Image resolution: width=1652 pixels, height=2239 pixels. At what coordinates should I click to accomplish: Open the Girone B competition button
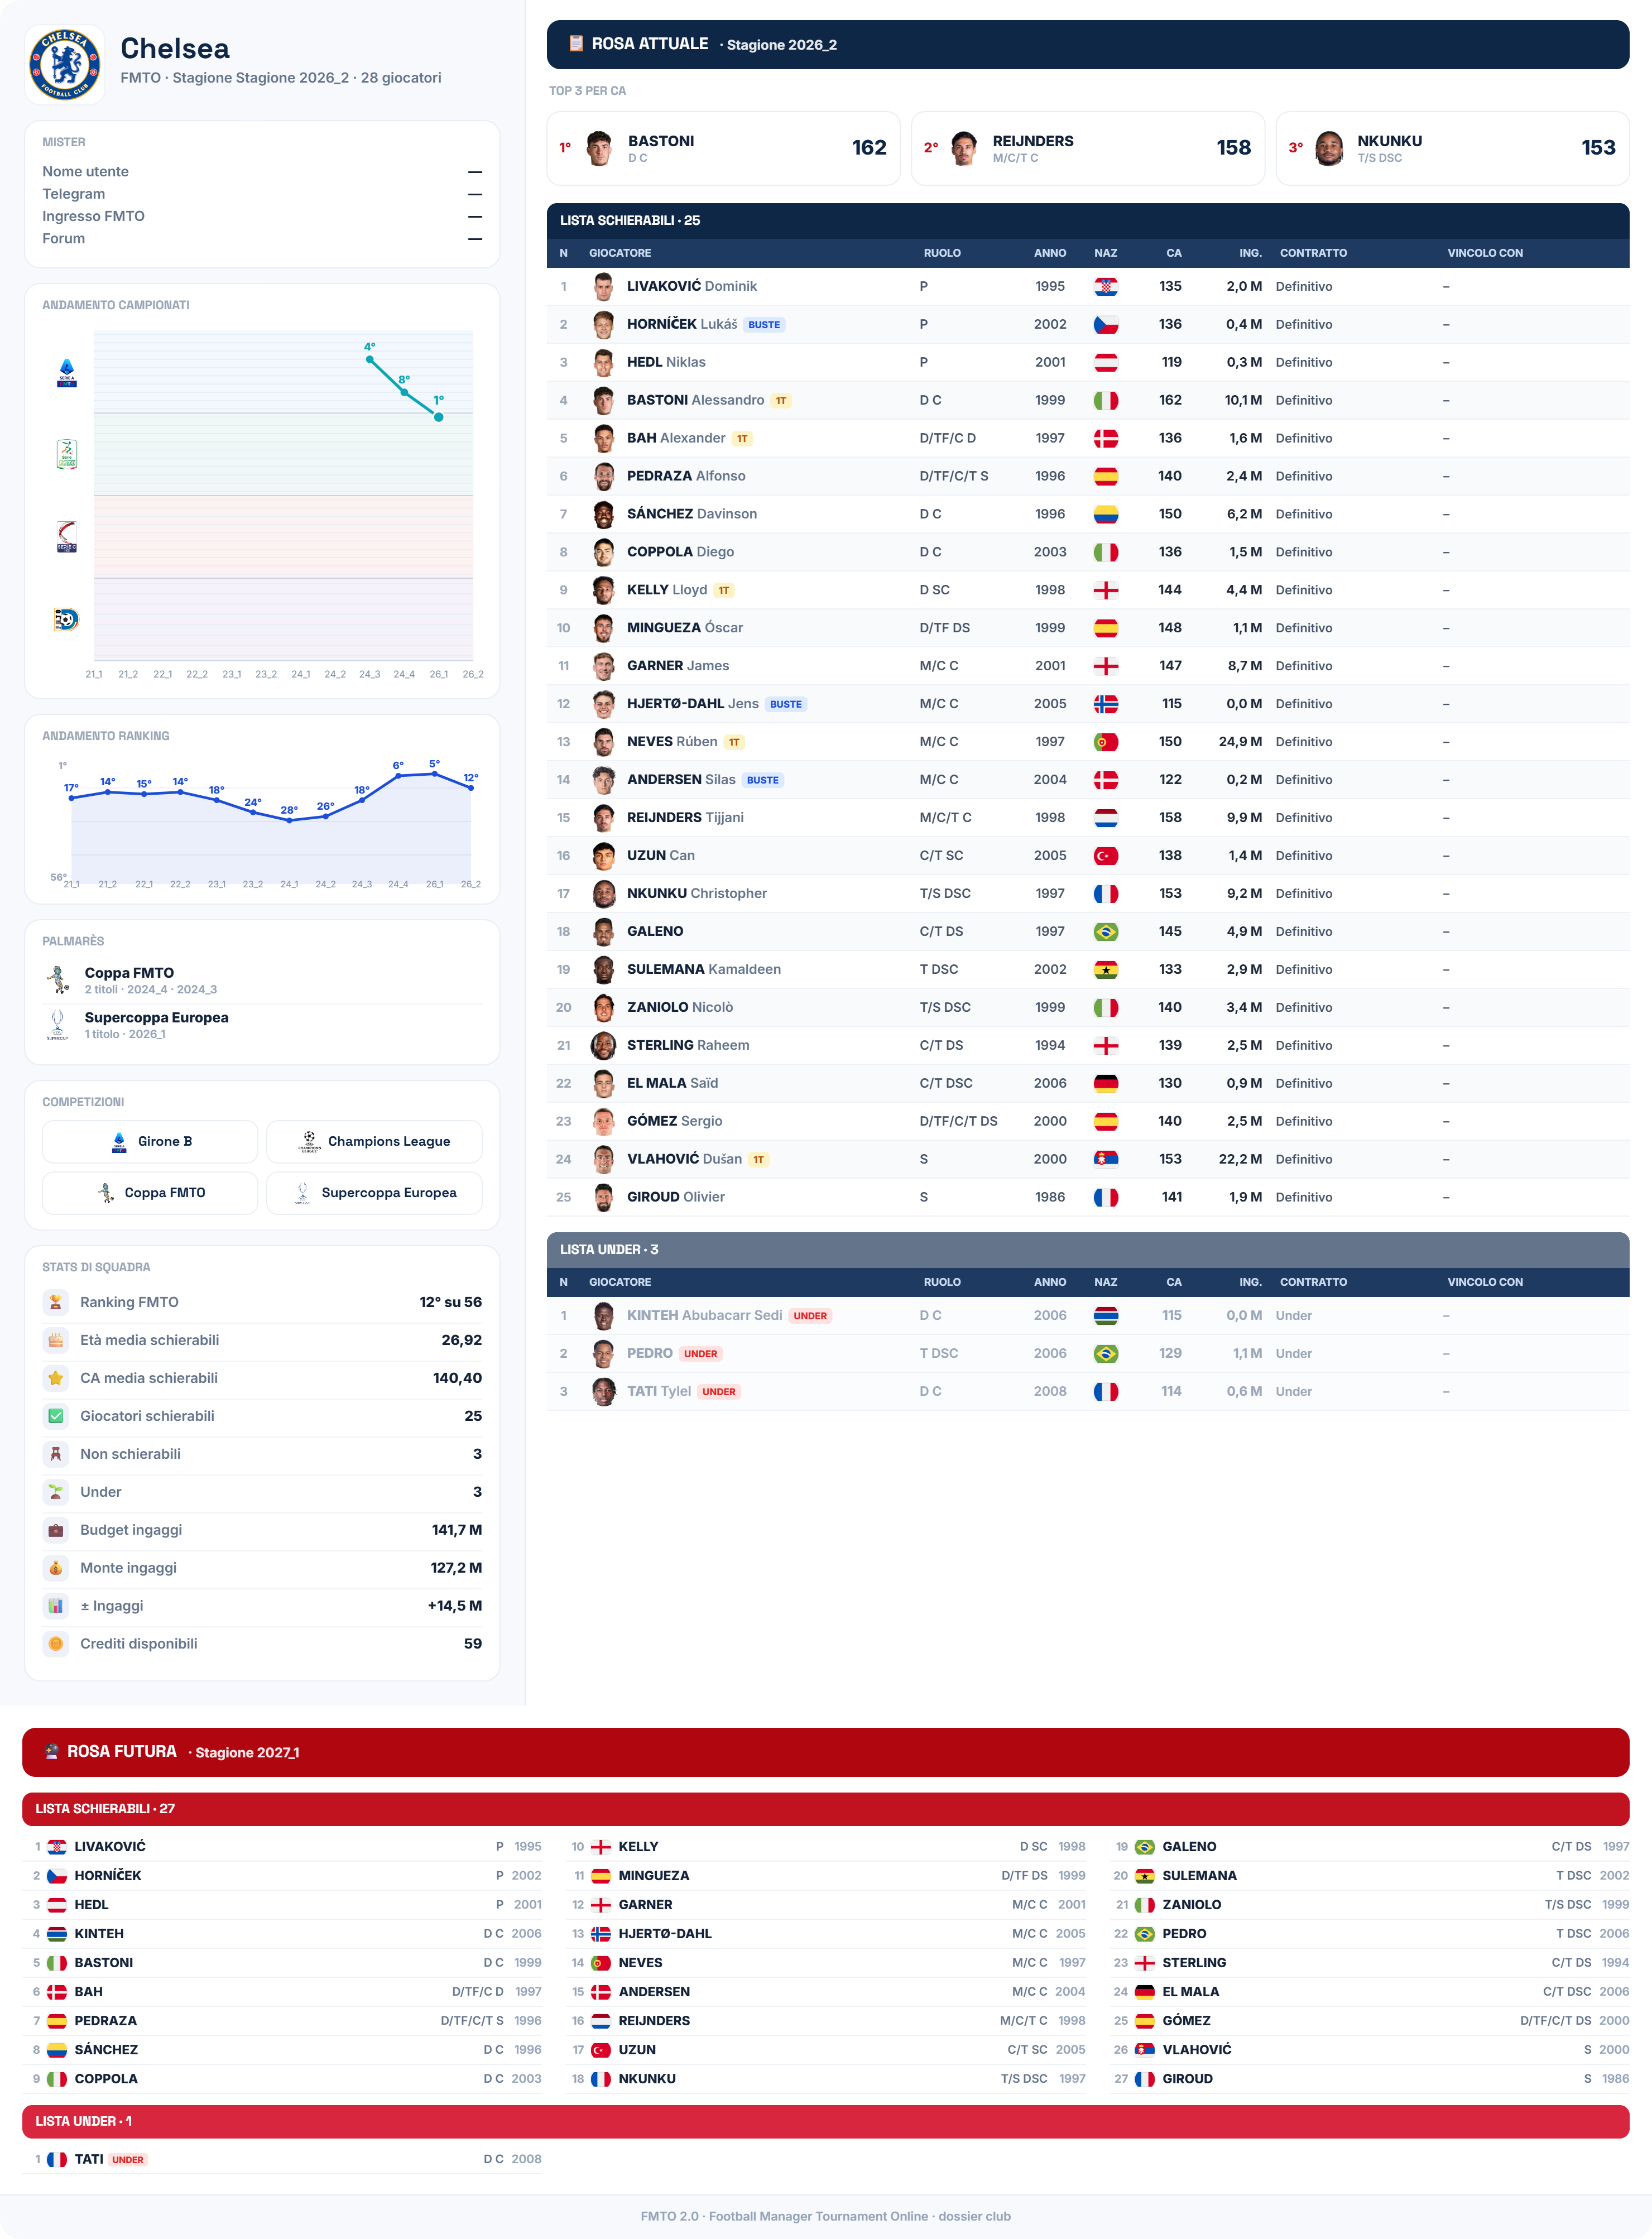pyautogui.click(x=150, y=1141)
